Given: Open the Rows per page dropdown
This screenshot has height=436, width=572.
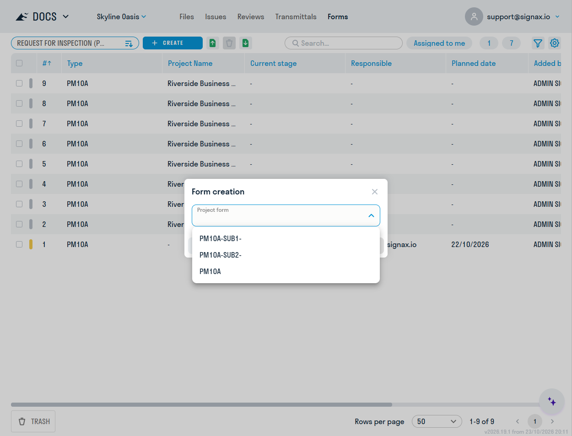Looking at the screenshot, I should click(437, 421).
